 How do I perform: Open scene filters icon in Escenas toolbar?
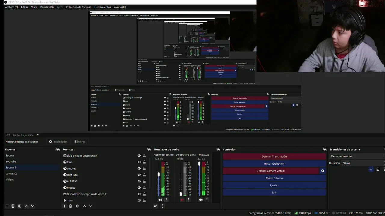[x=20, y=206]
